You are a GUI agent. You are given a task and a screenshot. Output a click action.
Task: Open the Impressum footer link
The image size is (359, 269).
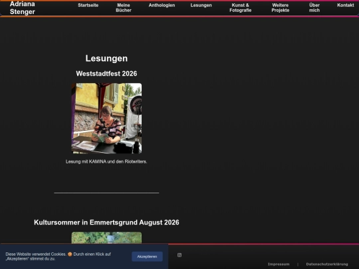point(279,264)
